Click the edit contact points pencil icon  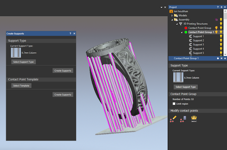173,119
